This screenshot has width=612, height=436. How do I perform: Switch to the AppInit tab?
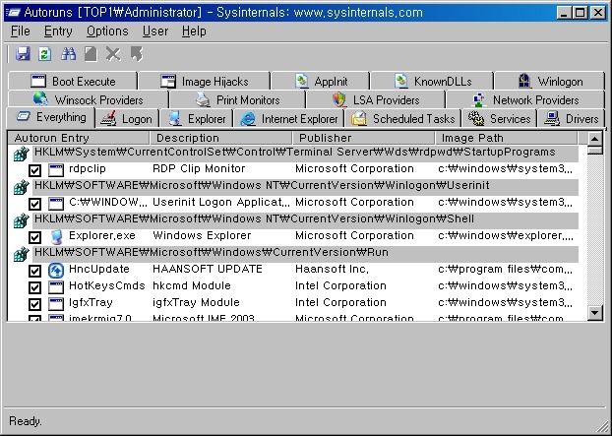[x=320, y=81]
